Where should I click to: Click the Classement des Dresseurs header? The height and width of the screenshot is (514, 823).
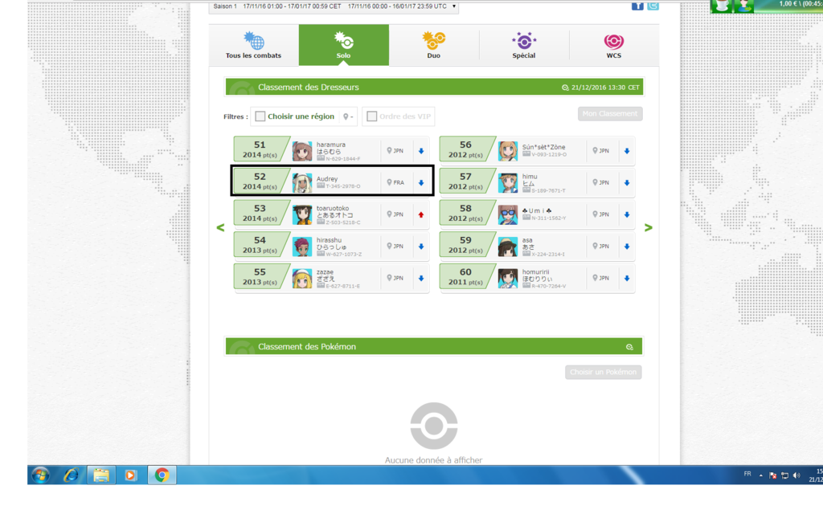click(x=434, y=87)
